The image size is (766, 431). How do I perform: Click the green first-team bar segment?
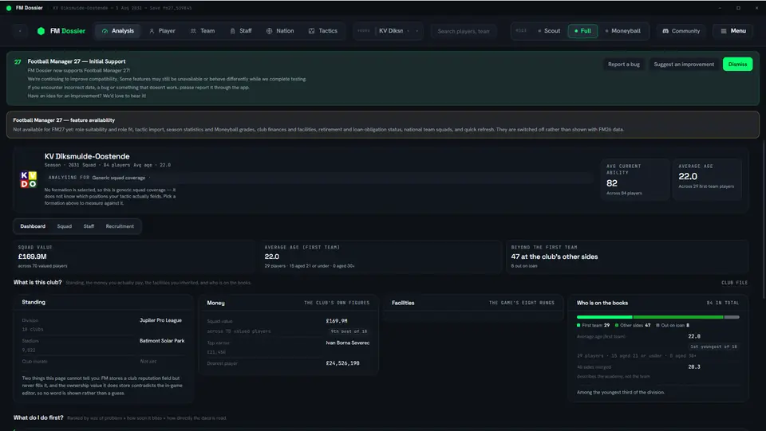click(604, 317)
